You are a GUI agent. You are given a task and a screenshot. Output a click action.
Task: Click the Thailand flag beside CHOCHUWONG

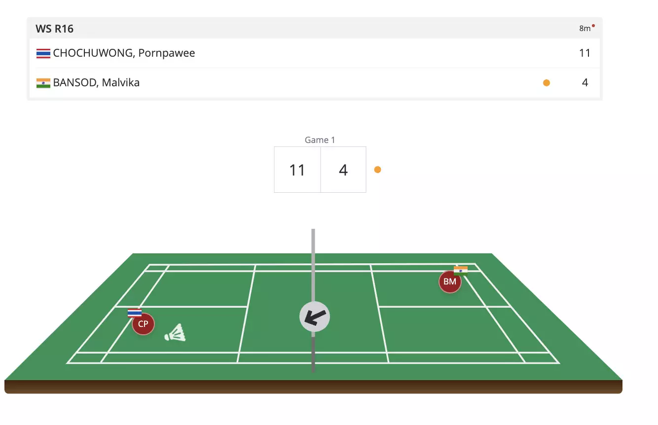[x=43, y=53]
